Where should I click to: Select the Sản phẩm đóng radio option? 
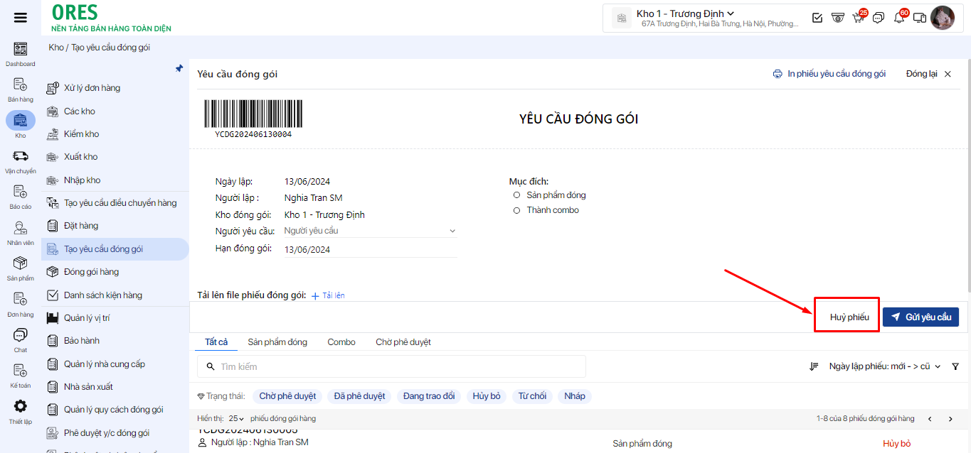click(x=517, y=195)
